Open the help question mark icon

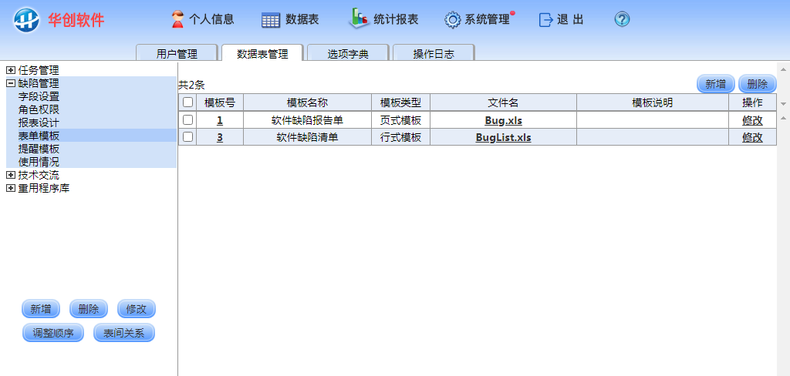pyautogui.click(x=622, y=20)
